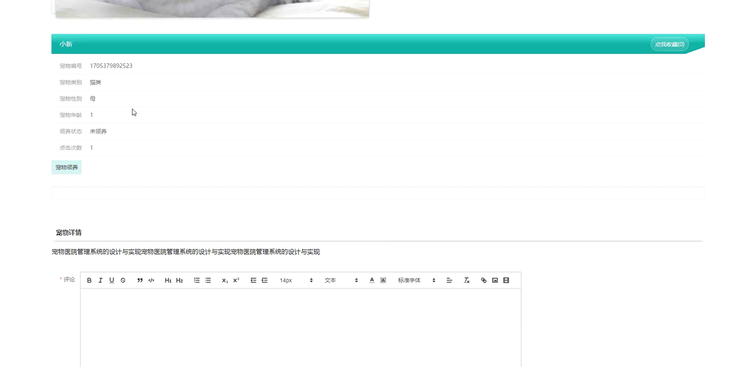The image size is (739, 367).
Task: Click the pet description paragraph text
Action: (x=185, y=252)
